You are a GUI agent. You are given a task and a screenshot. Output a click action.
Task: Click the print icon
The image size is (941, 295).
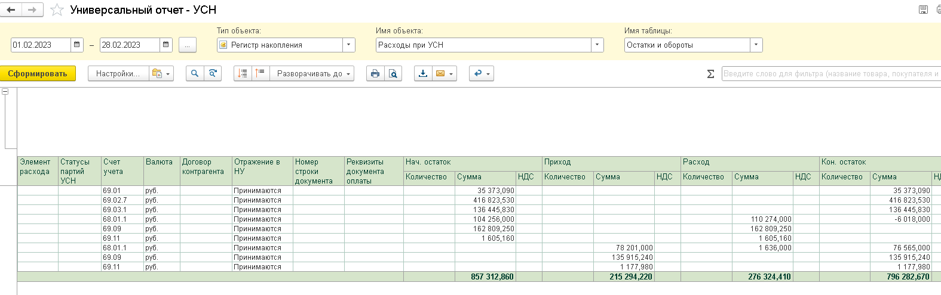[375, 73]
